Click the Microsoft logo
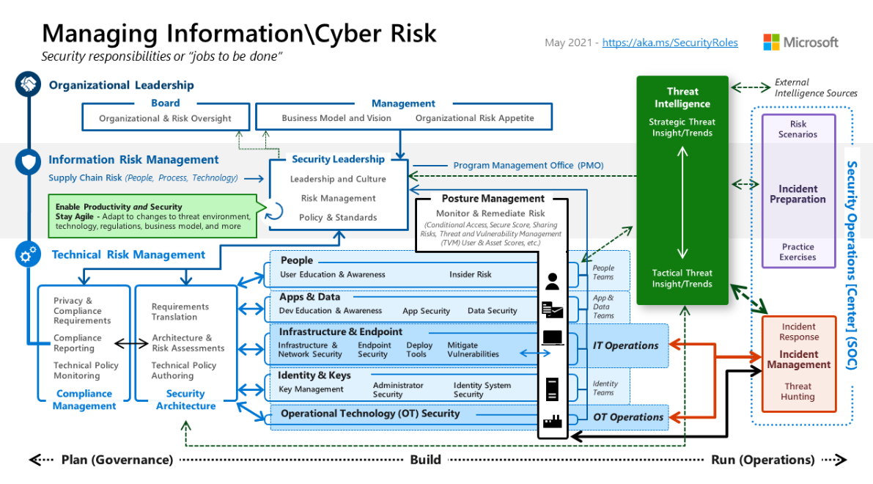The height and width of the screenshot is (484, 873). pos(800,43)
